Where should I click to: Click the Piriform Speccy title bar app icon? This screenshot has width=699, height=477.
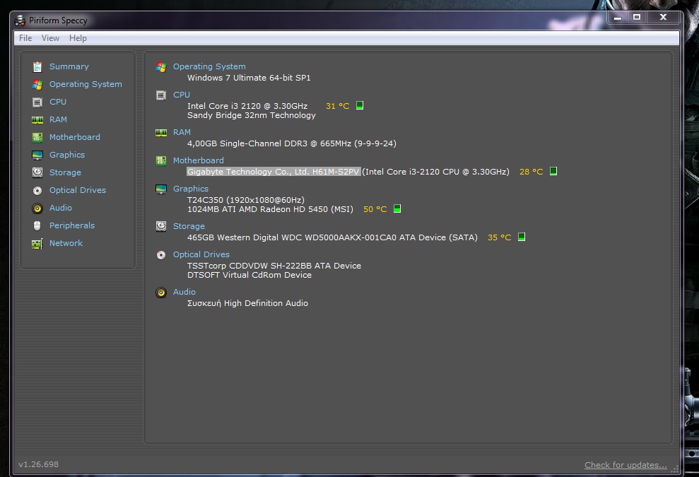click(20, 20)
